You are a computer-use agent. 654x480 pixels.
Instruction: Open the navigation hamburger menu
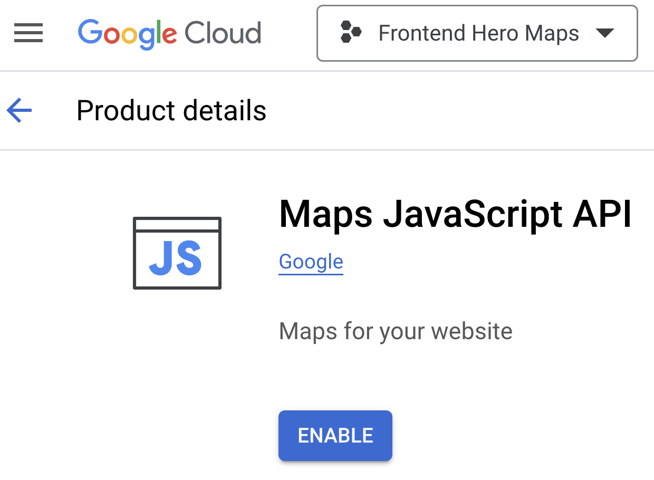pyautogui.click(x=28, y=33)
